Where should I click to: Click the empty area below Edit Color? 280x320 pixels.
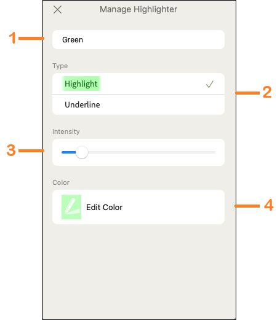coord(138,270)
